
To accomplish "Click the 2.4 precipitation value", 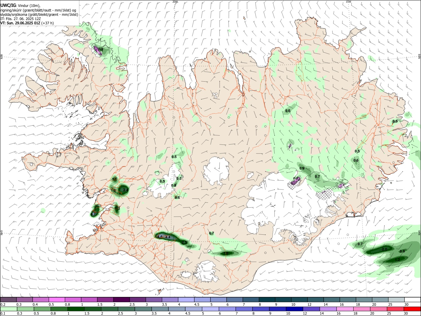I will [125, 190].
